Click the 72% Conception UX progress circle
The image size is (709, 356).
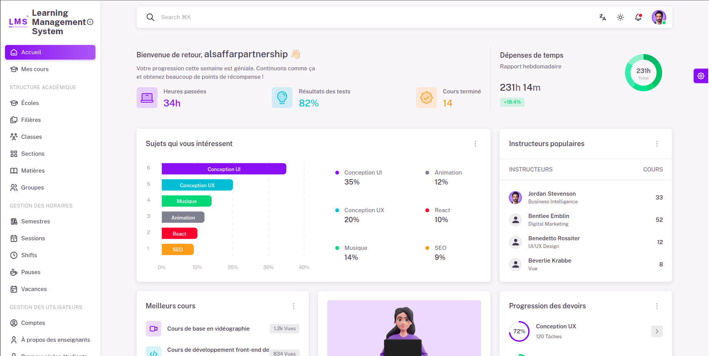[519, 331]
